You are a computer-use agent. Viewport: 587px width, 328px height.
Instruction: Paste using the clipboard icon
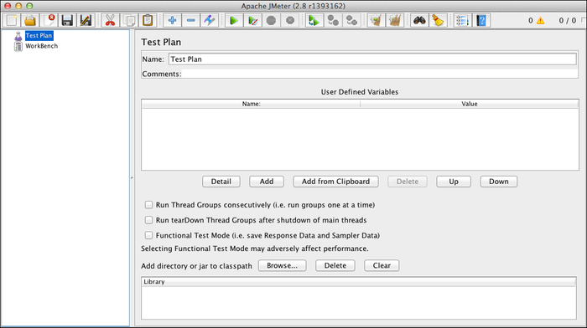(x=148, y=21)
